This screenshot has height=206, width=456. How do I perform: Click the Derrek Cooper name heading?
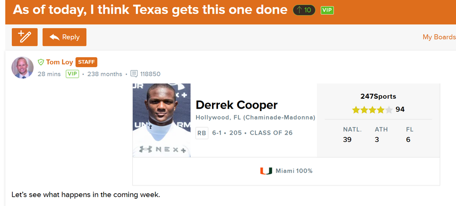pos(236,105)
